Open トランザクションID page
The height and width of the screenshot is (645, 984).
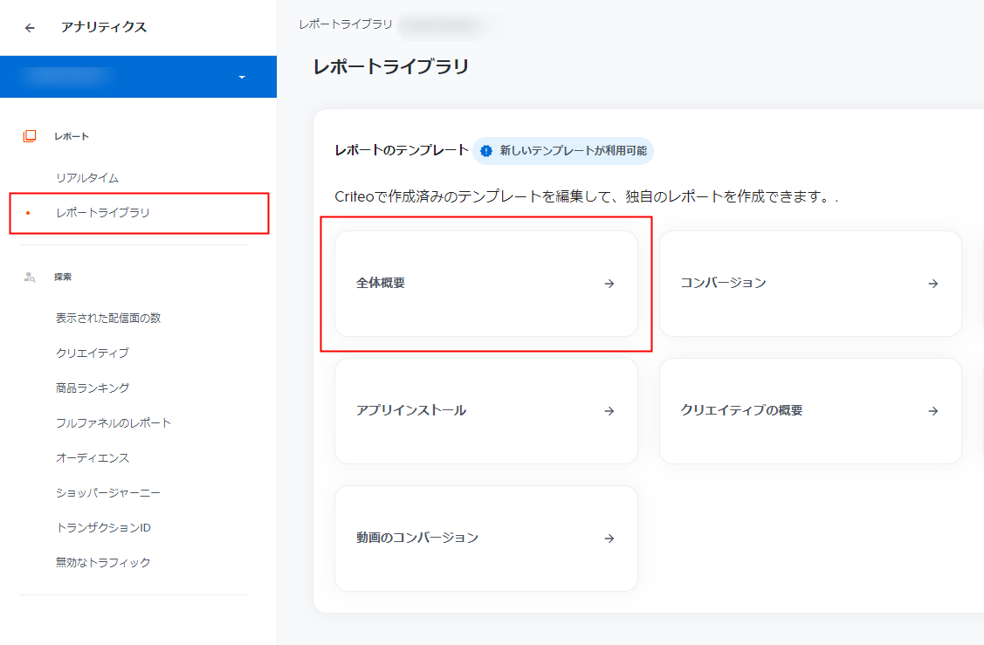104,528
